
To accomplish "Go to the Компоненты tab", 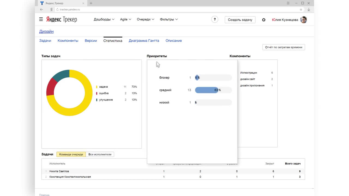I will pyautogui.click(x=68, y=41).
